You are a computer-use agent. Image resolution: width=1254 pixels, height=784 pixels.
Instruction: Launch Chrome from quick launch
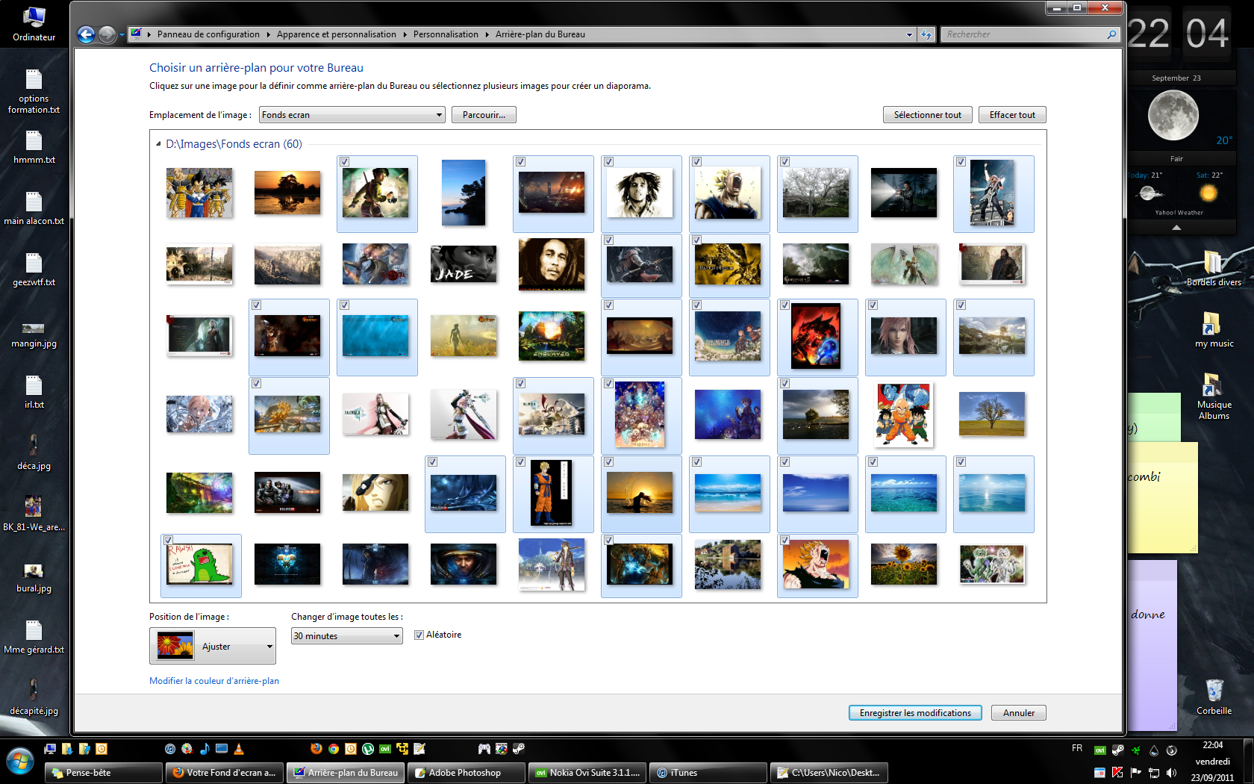[334, 749]
